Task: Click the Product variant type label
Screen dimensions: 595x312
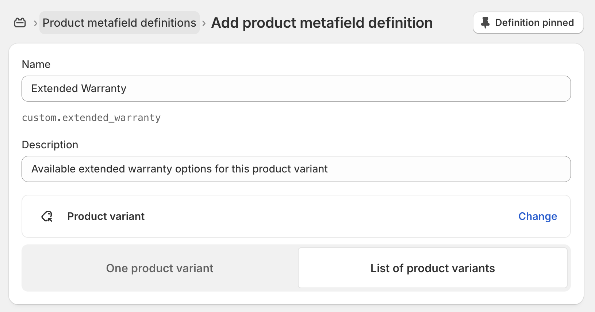Action: [x=106, y=216]
